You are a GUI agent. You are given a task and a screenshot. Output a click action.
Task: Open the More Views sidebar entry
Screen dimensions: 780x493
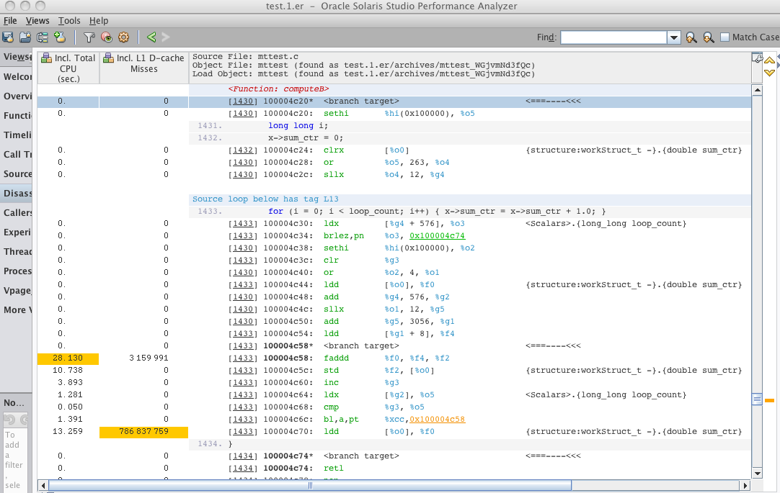[17, 309]
